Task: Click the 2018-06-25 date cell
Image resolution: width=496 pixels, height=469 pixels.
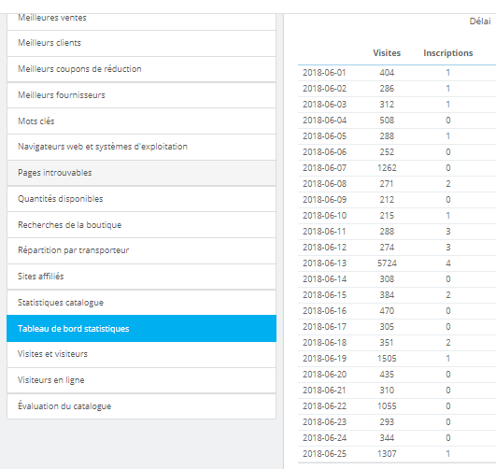Action: click(324, 454)
